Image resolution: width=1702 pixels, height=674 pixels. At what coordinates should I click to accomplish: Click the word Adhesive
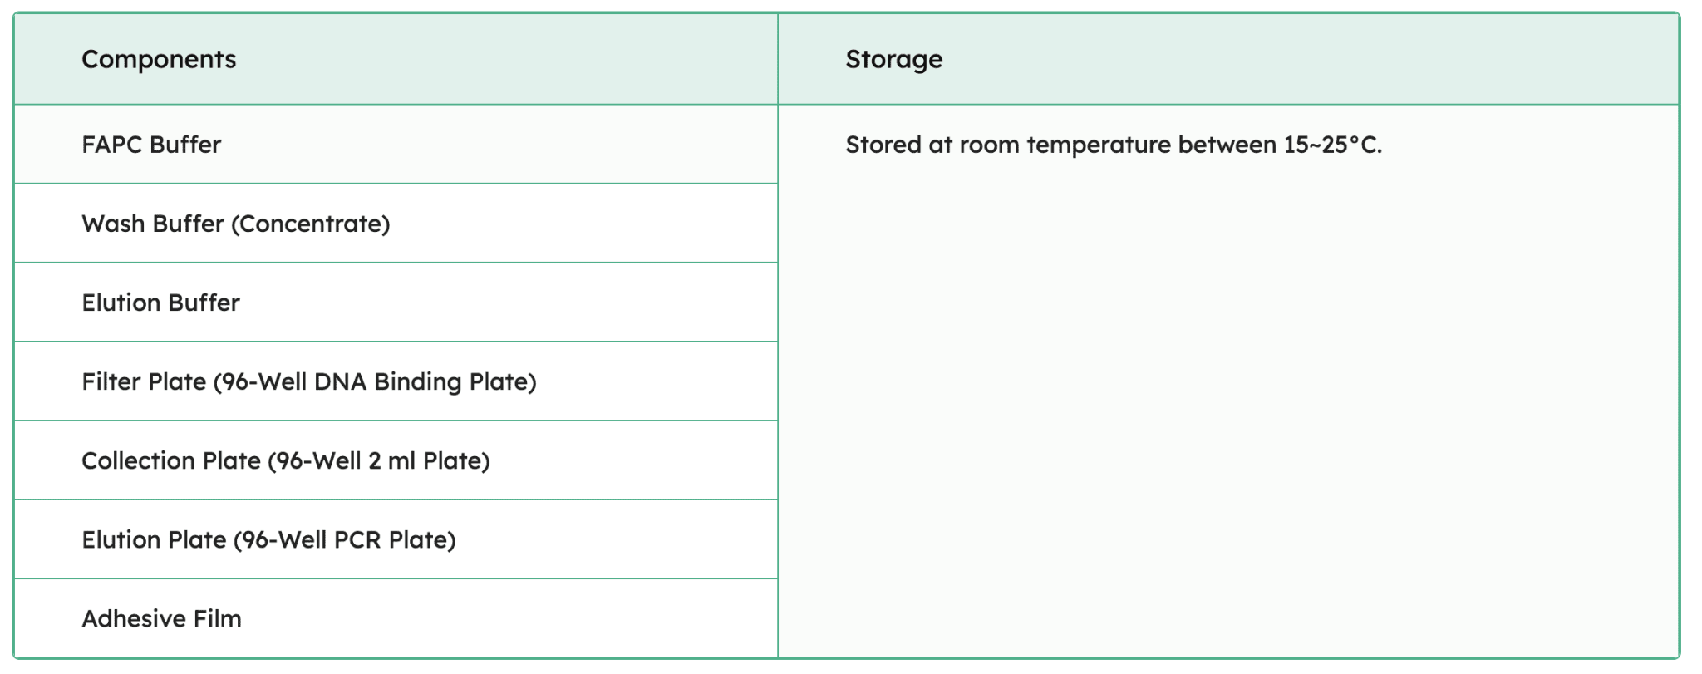(x=134, y=618)
